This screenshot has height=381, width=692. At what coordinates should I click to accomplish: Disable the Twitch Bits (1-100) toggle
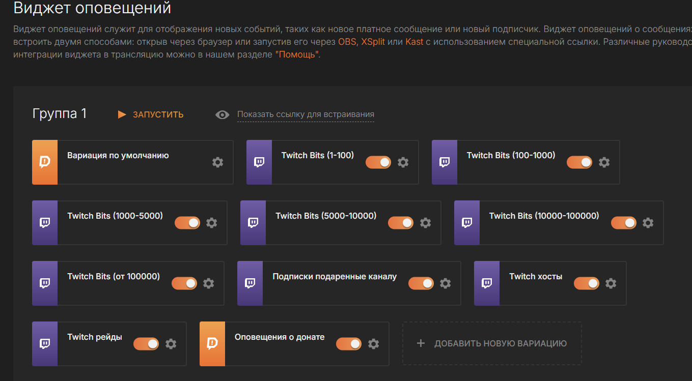[378, 162]
